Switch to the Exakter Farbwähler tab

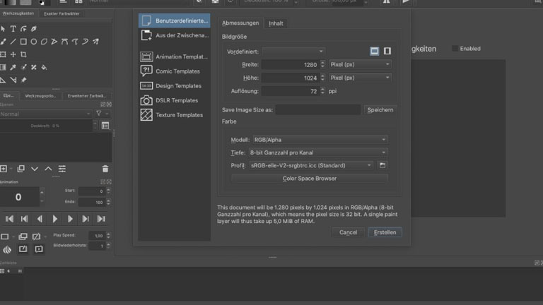61,13
